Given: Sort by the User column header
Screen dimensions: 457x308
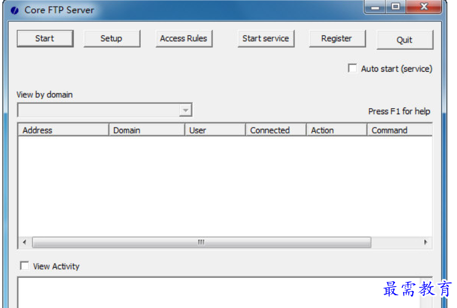Looking at the screenshot, I should pos(215,130).
